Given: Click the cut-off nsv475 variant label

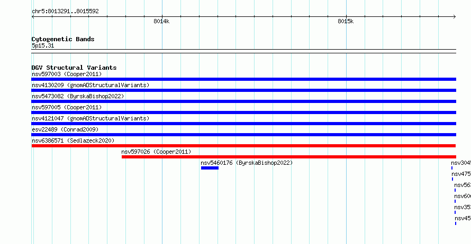Looking at the screenshot, I should [461, 174].
